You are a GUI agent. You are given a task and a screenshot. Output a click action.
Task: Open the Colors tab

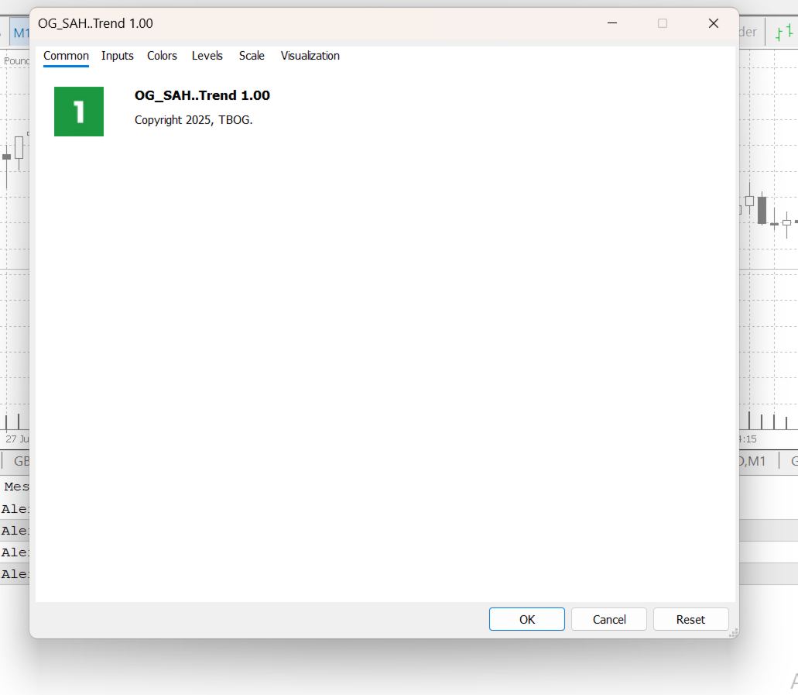click(162, 56)
